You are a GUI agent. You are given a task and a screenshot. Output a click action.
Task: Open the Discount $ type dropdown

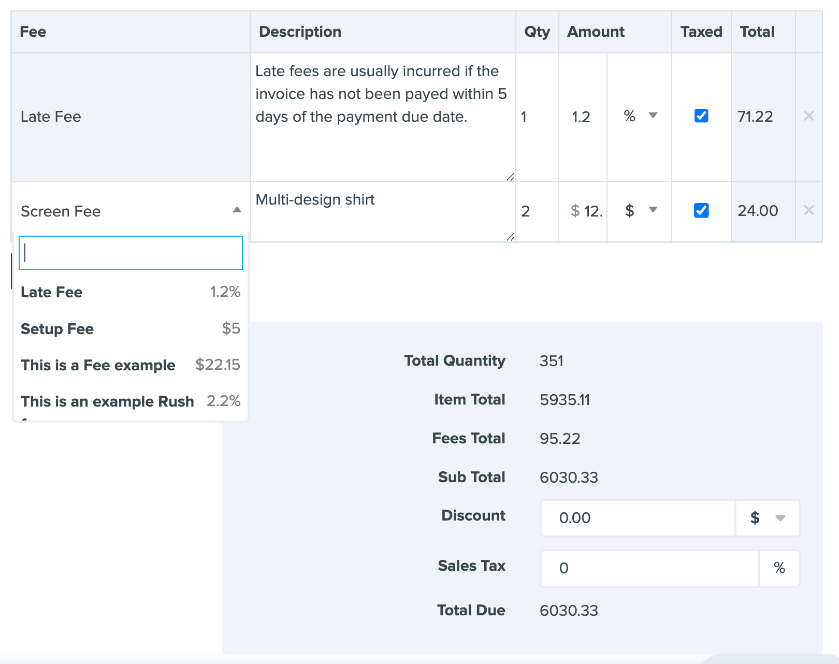point(768,517)
